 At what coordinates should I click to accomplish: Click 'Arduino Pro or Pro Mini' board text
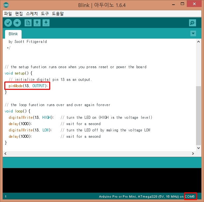pos(117,197)
